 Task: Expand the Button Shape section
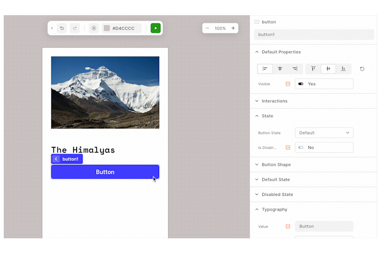coord(257,164)
